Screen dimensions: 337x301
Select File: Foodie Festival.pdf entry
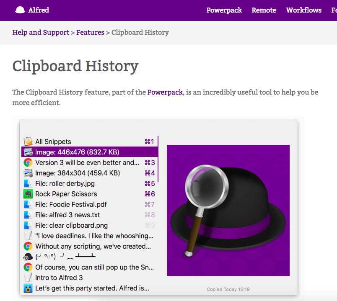[x=71, y=205]
